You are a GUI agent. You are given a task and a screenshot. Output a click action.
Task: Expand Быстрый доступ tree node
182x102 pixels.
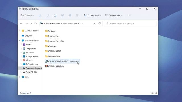[20, 31]
